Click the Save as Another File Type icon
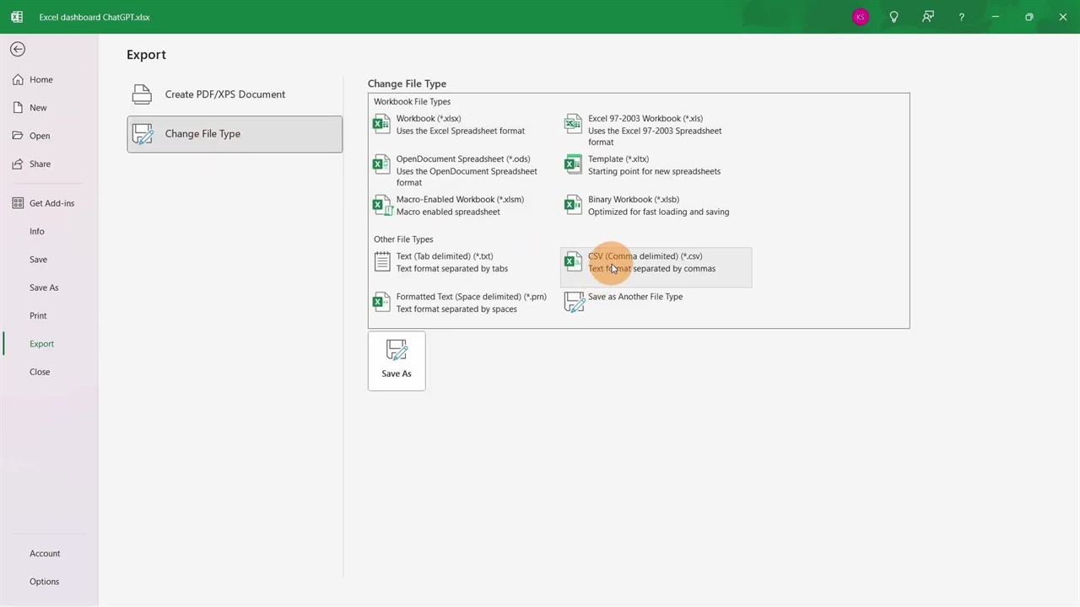The image size is (1080, 607). pos(574,303)
